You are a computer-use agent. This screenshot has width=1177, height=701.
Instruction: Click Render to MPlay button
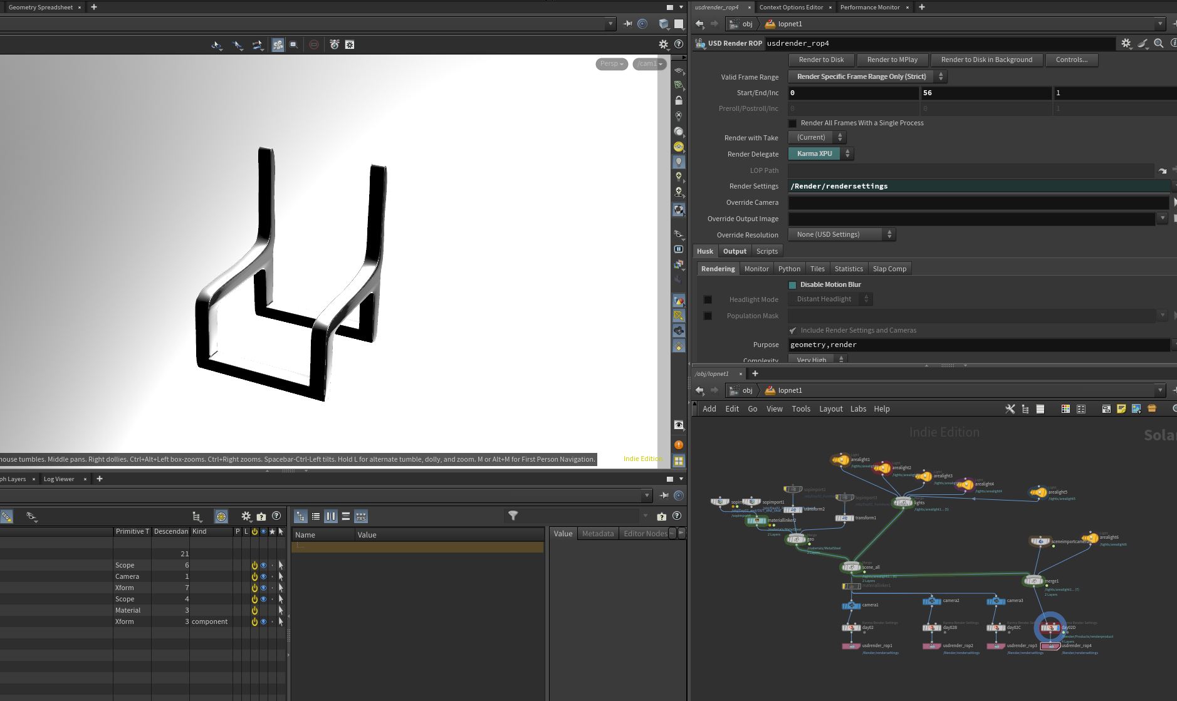(892, 60)
